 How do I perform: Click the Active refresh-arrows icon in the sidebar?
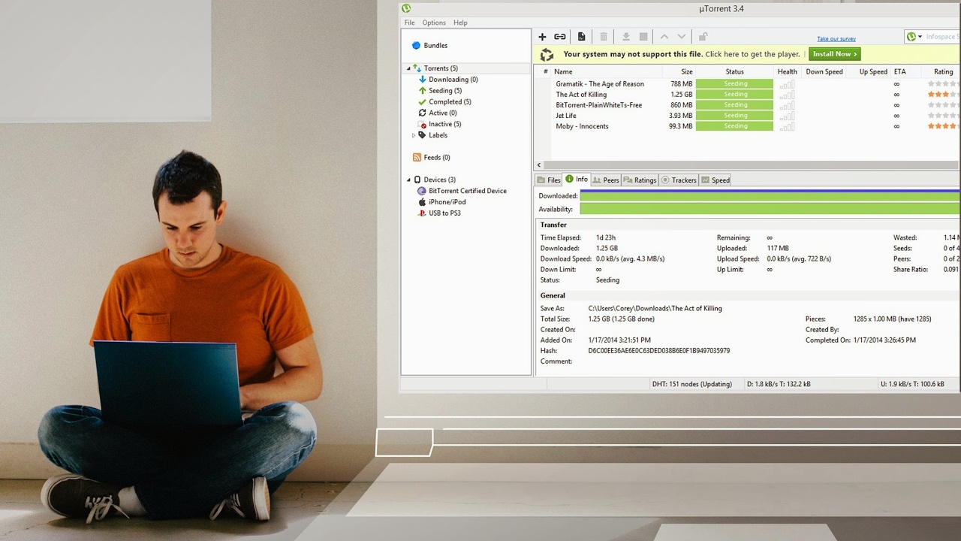[423, 113]
